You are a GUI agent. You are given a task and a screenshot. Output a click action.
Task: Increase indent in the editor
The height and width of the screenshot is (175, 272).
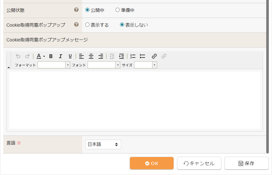pyautogui.click(x=121, y=56)
